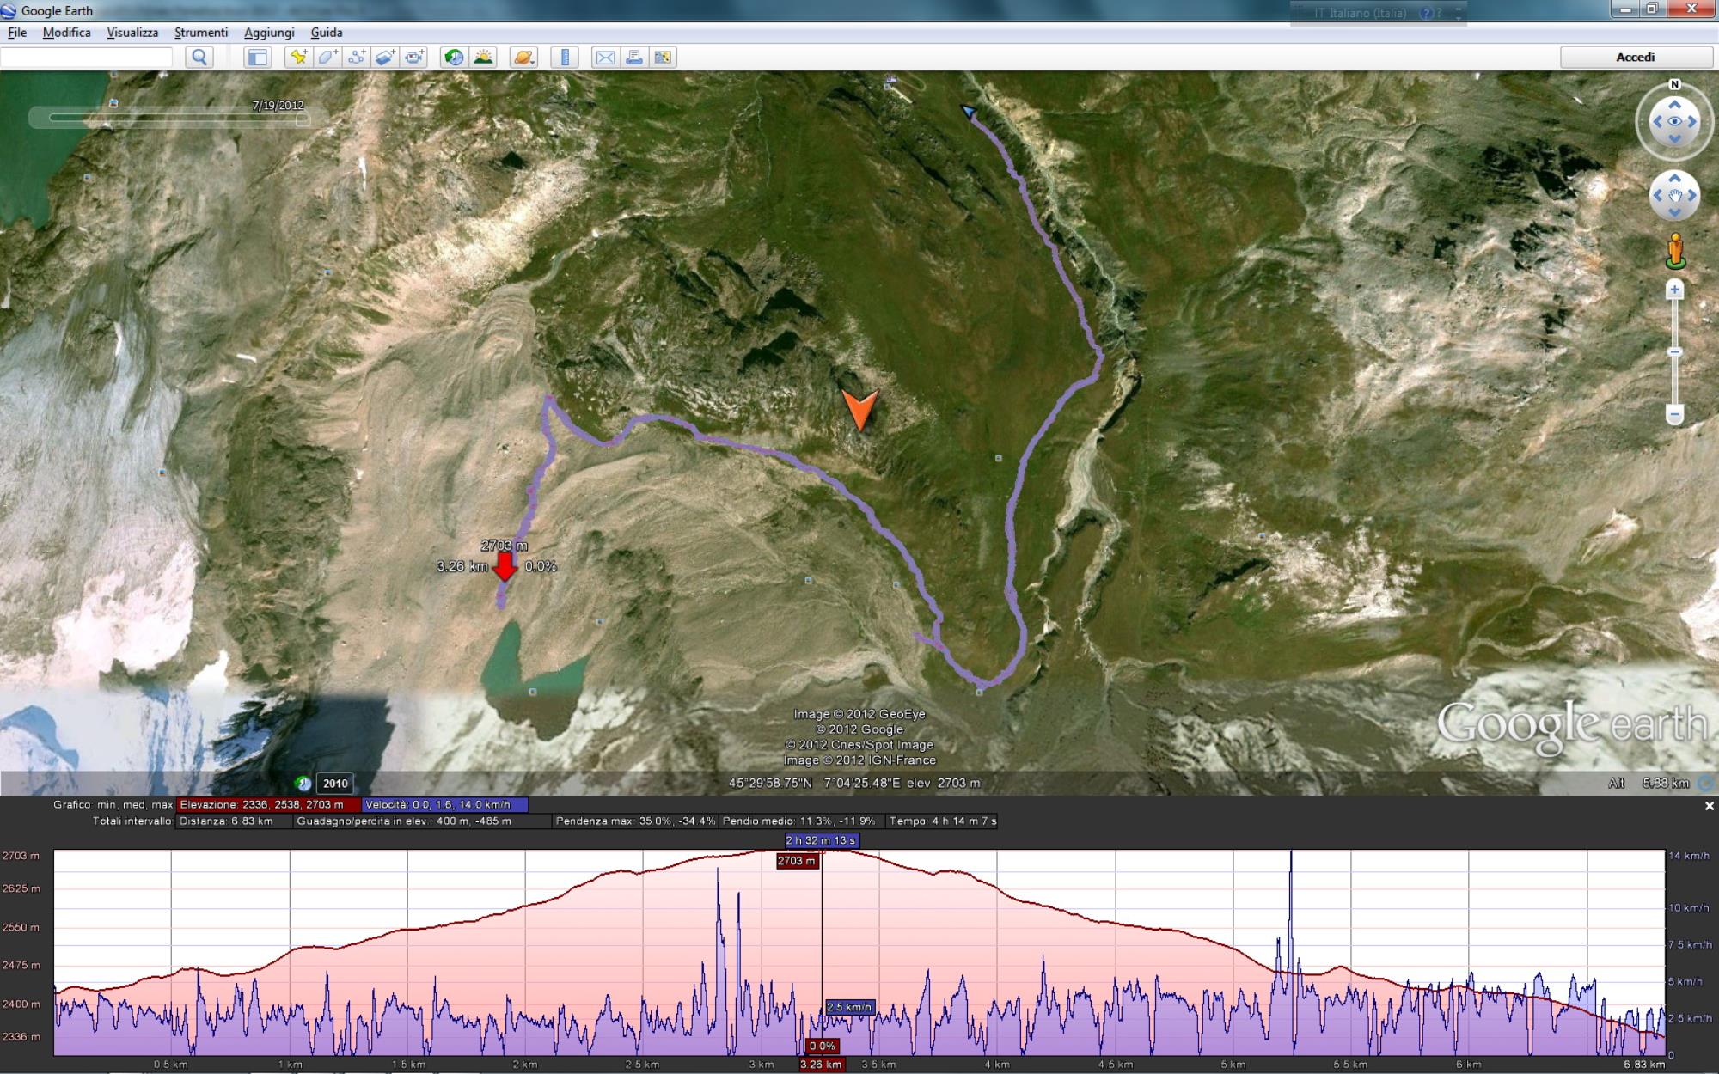Open the Modifica menu
This screenshot has height=1074, width=1719.
click(66, 33)
